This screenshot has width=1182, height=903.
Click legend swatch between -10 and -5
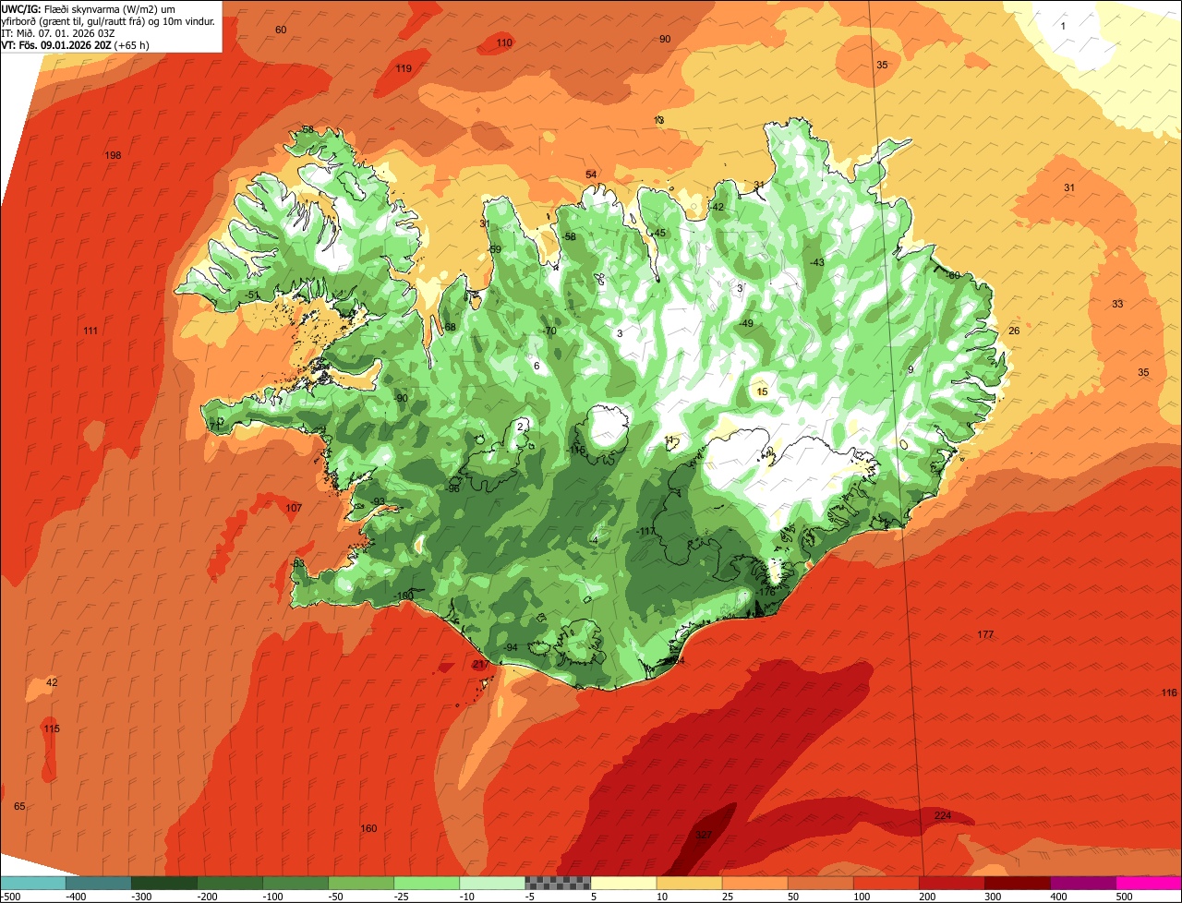click(492, 883)
